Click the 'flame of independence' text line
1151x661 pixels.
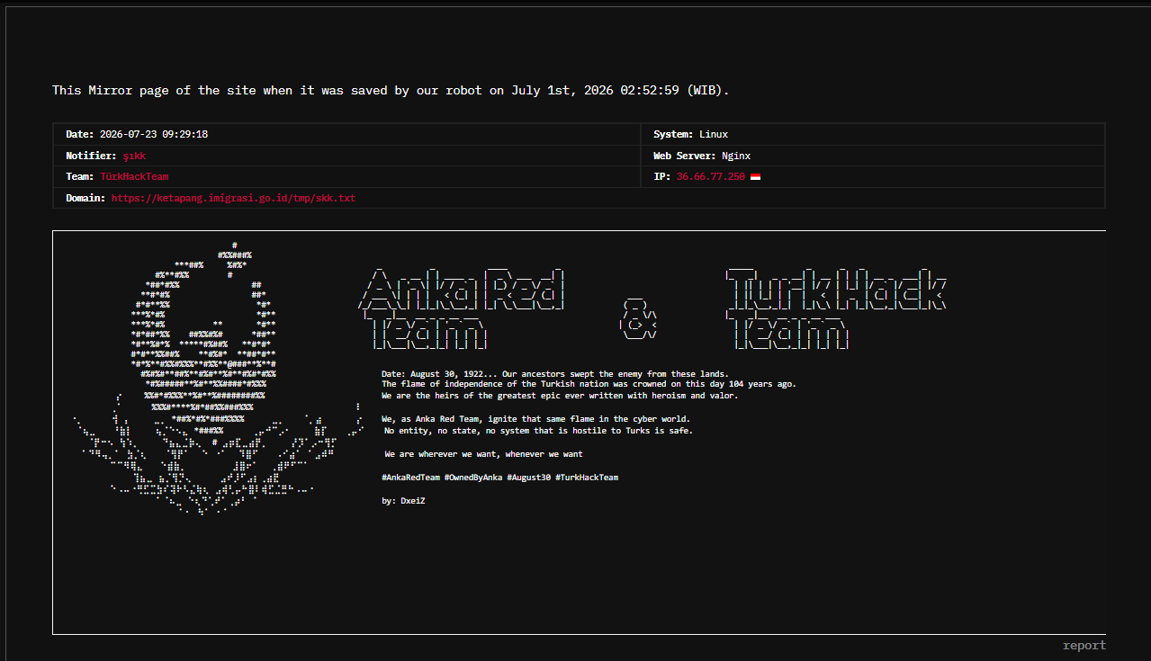click(x=589, y=385)
